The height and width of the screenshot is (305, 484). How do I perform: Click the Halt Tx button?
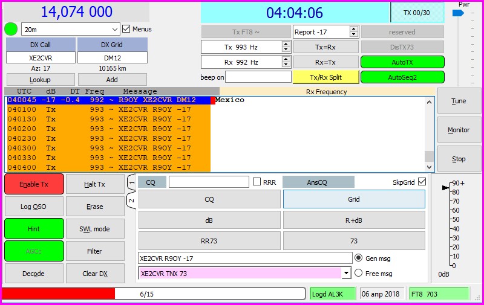click(x=94, y=184)
